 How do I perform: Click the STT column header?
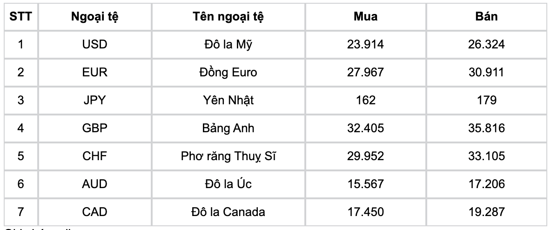click(21, 17)
